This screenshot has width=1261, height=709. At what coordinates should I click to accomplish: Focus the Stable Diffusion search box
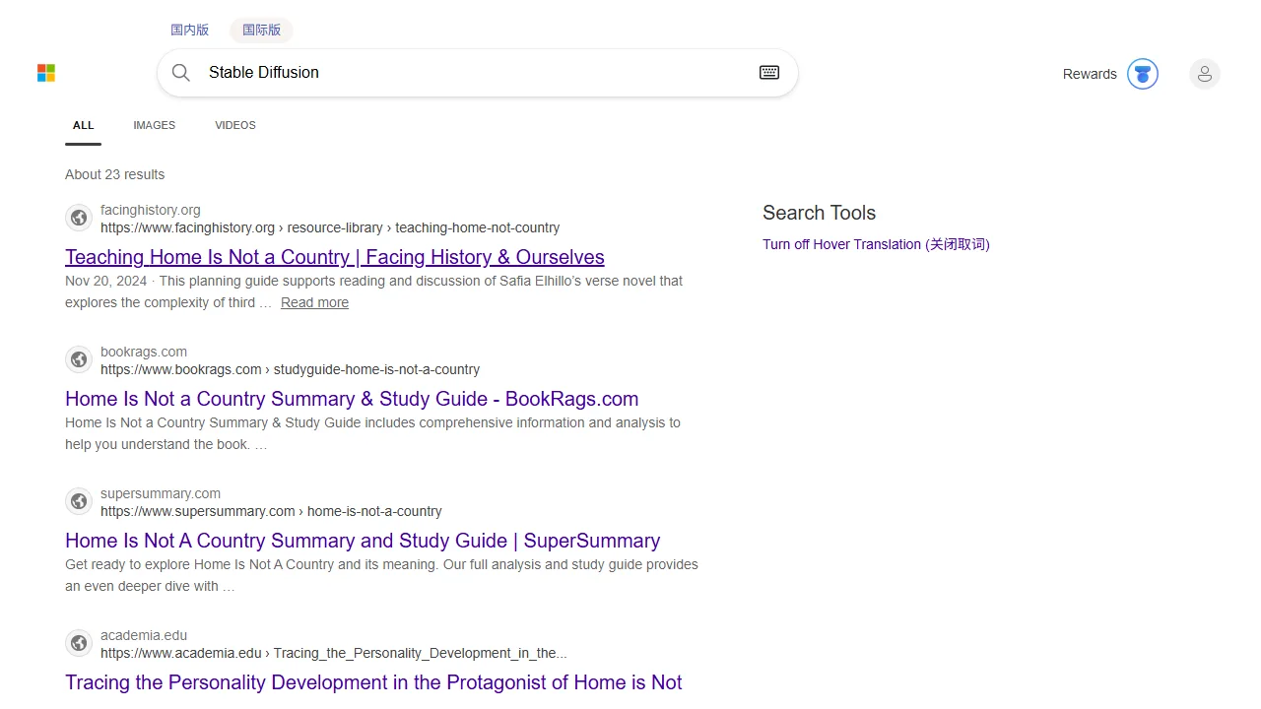[x=478, y=73]
